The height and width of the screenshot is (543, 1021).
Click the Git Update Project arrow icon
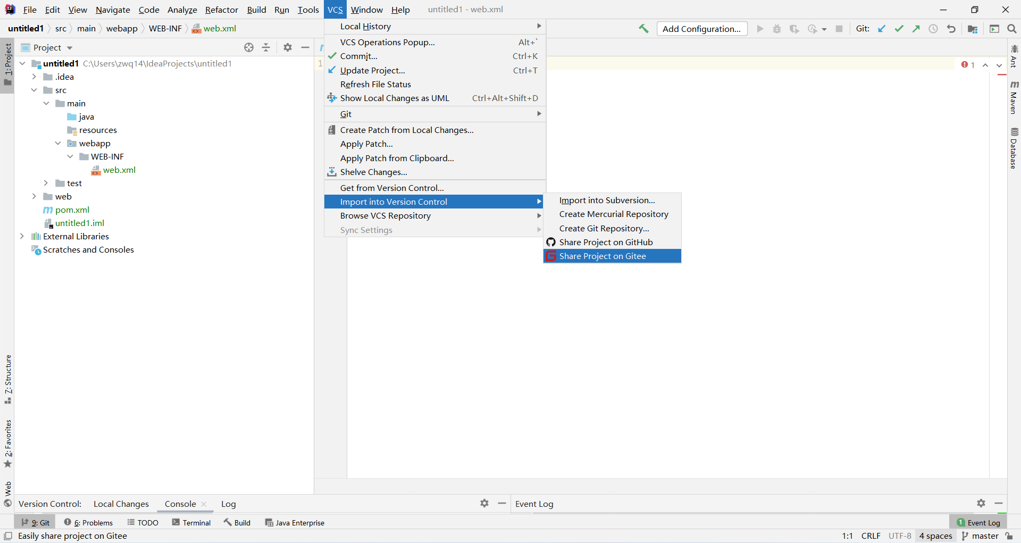pos(882,29)
